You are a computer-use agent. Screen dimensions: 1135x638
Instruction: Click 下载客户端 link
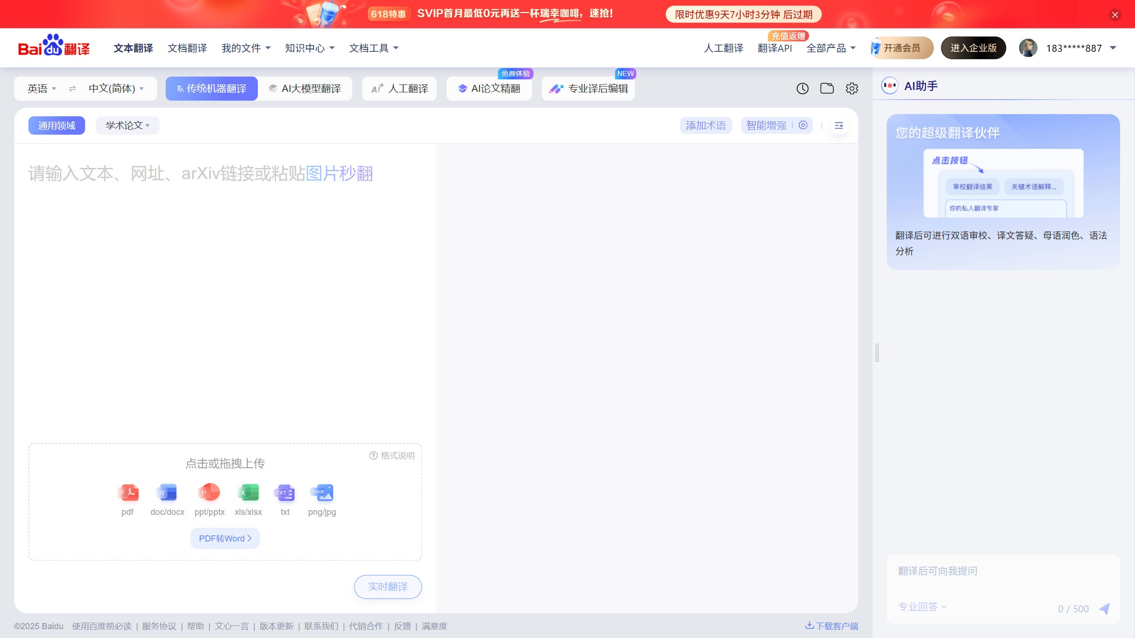tap(832, 626)
